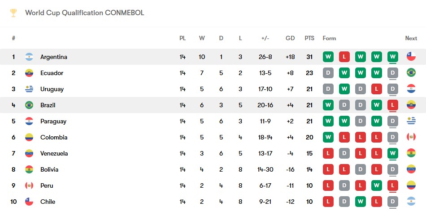Image resolution: width=426 pixels, height=219 pixels.
Task: Open the Paraguay team page
Action: coord(53,121)
